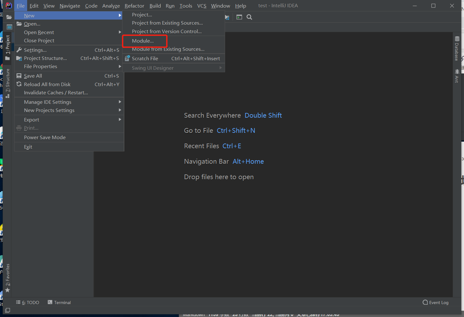Viewport: 464px width, 317px height.
Task: Open the 6: TODO tool window
Action: 28,302
